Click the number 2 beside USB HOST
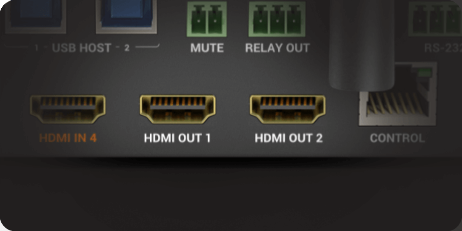Viewport: 462px width, 231px height. pyautogui.click(x=127, y=48)
